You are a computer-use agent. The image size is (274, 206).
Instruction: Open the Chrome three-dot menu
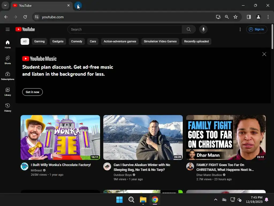tap(268, 17)
